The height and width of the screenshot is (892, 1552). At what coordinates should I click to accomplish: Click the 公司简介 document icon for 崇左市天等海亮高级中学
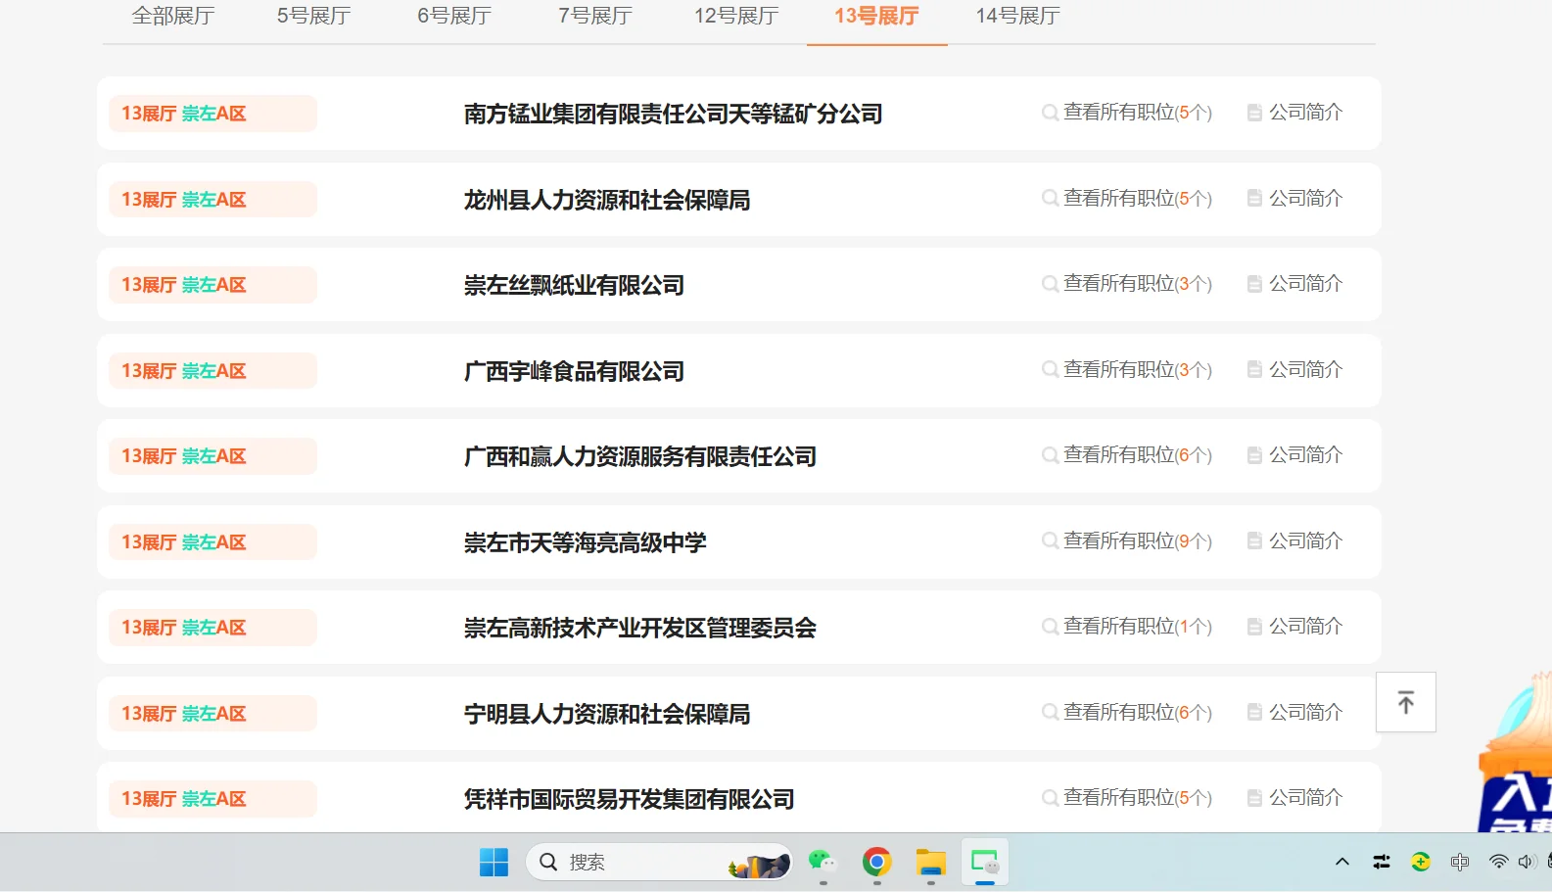1254,541
